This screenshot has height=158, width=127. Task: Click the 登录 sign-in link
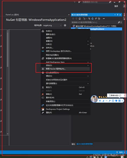click(116, 6)
